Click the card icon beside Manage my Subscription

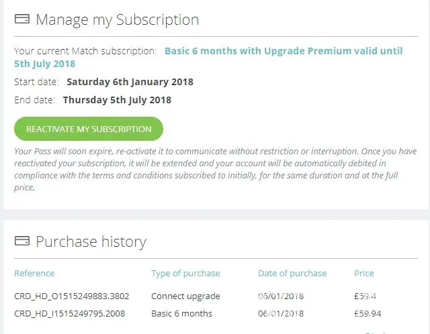[x=21, y=19]
